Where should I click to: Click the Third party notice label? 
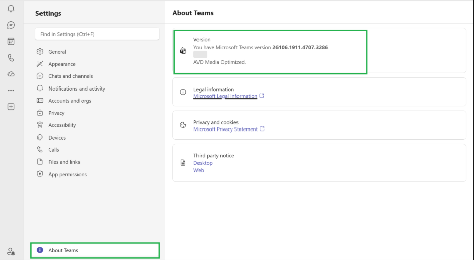[214, 155]
